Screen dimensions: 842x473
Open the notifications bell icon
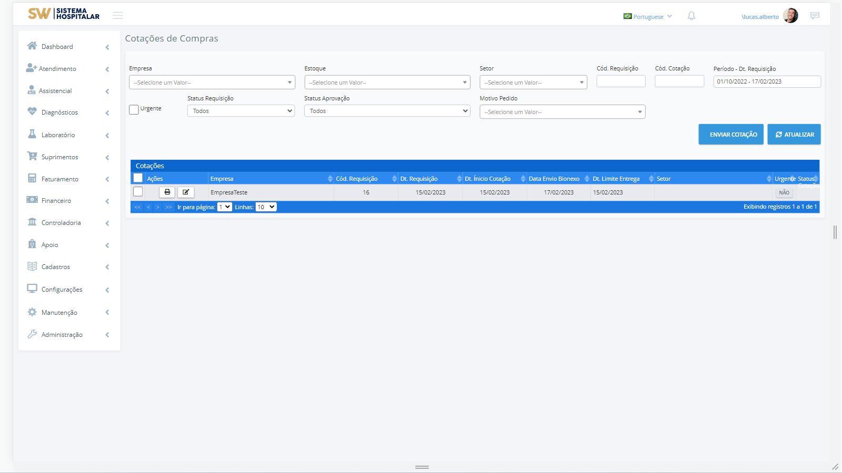(691, 16)
